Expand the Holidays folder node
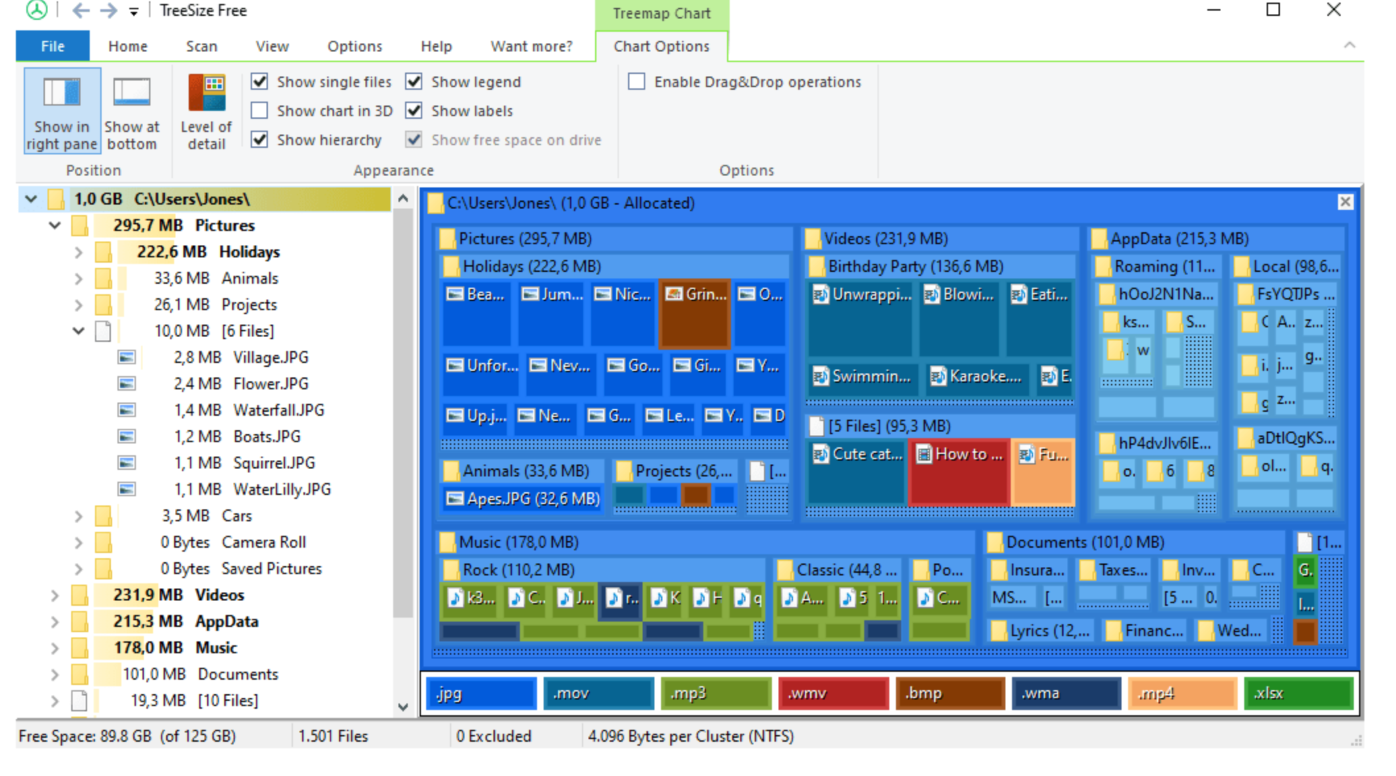This screenshot has height=776, width=1396. point(79,252)
